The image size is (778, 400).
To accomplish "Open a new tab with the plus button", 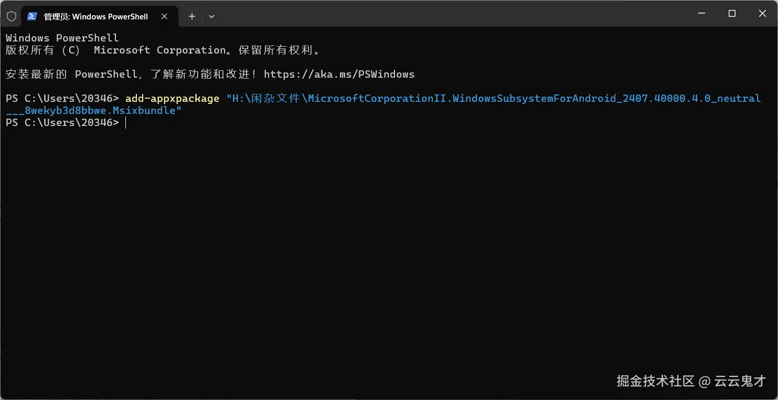I will (192, 16).
